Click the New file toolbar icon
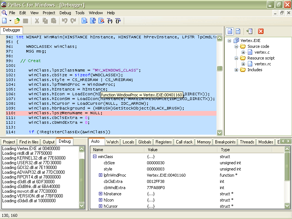This screenshot has height=219, width=292. pyautogui.click(x=4, y=21)
